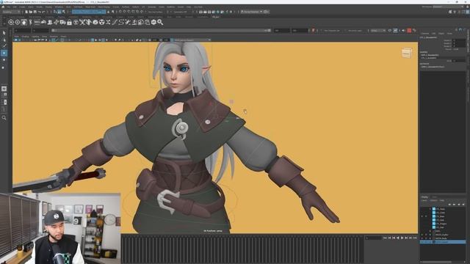Click the Open Scene folder icon
470x264 pixels.
pos(31,12)
